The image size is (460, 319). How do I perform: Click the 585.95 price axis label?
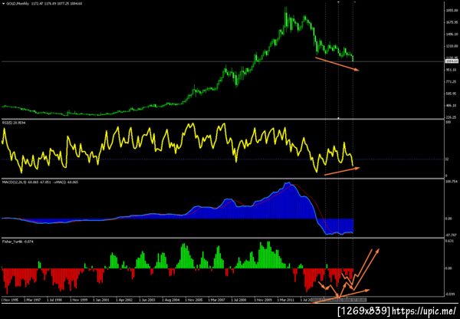click(x=452, y=94)
